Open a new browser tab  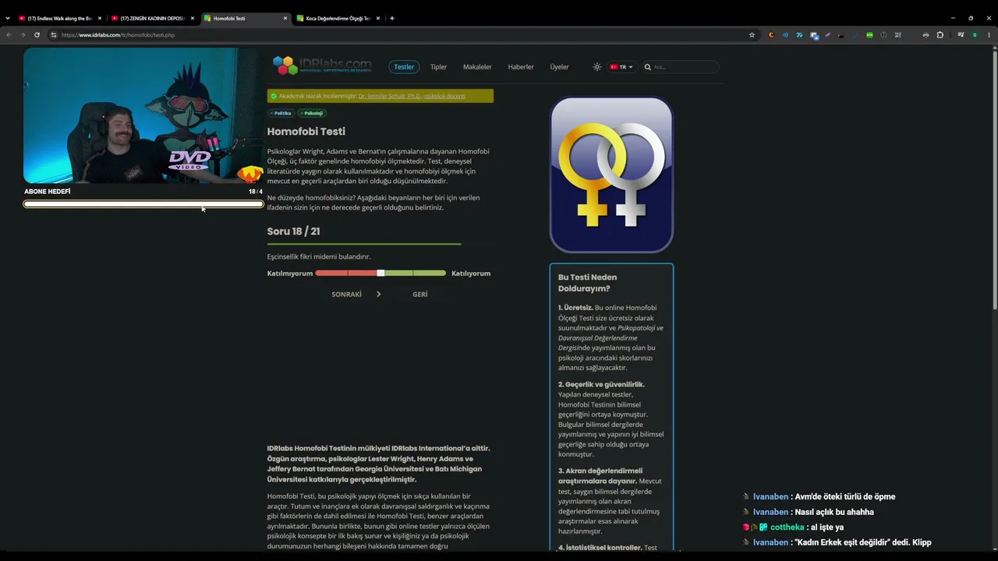click(392, 18)
